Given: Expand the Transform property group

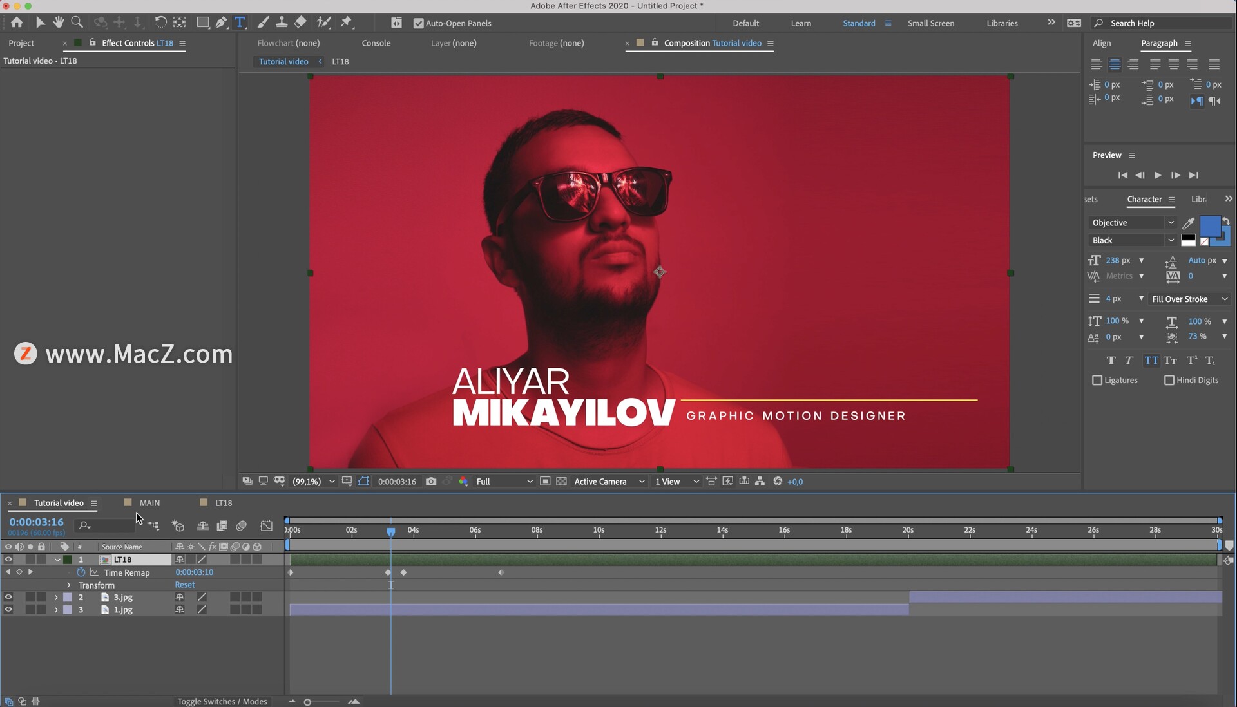Looking at the screenshot, I should click(69, 585).
